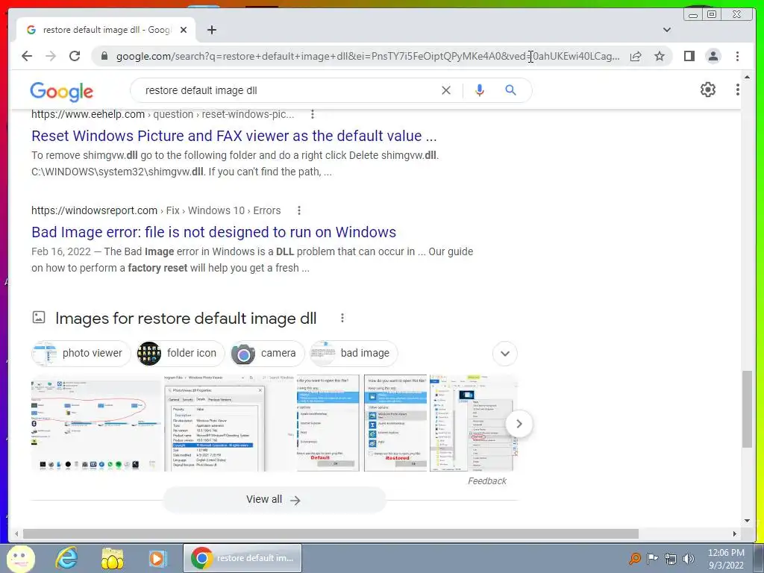
Task: Open options dots beside Images heading
Action: pyautogui.click(x=342, y=318)
